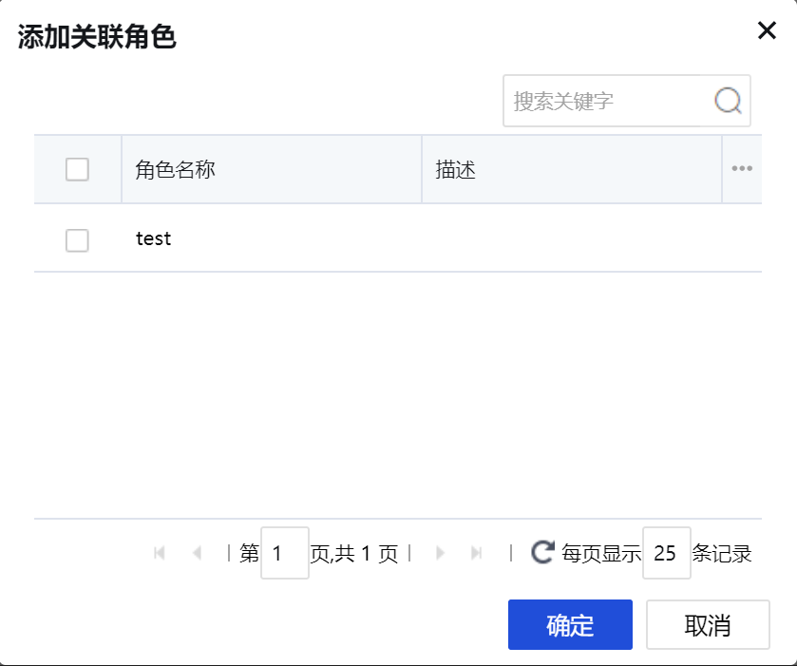Select the test role name cell
This screenshot has width=797, height=666.
point(154,239)
